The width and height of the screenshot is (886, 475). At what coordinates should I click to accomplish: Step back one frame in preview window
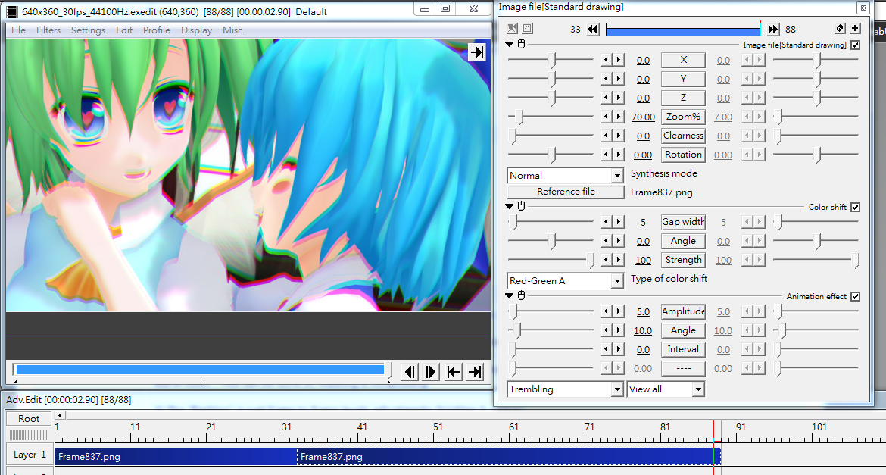410,371
